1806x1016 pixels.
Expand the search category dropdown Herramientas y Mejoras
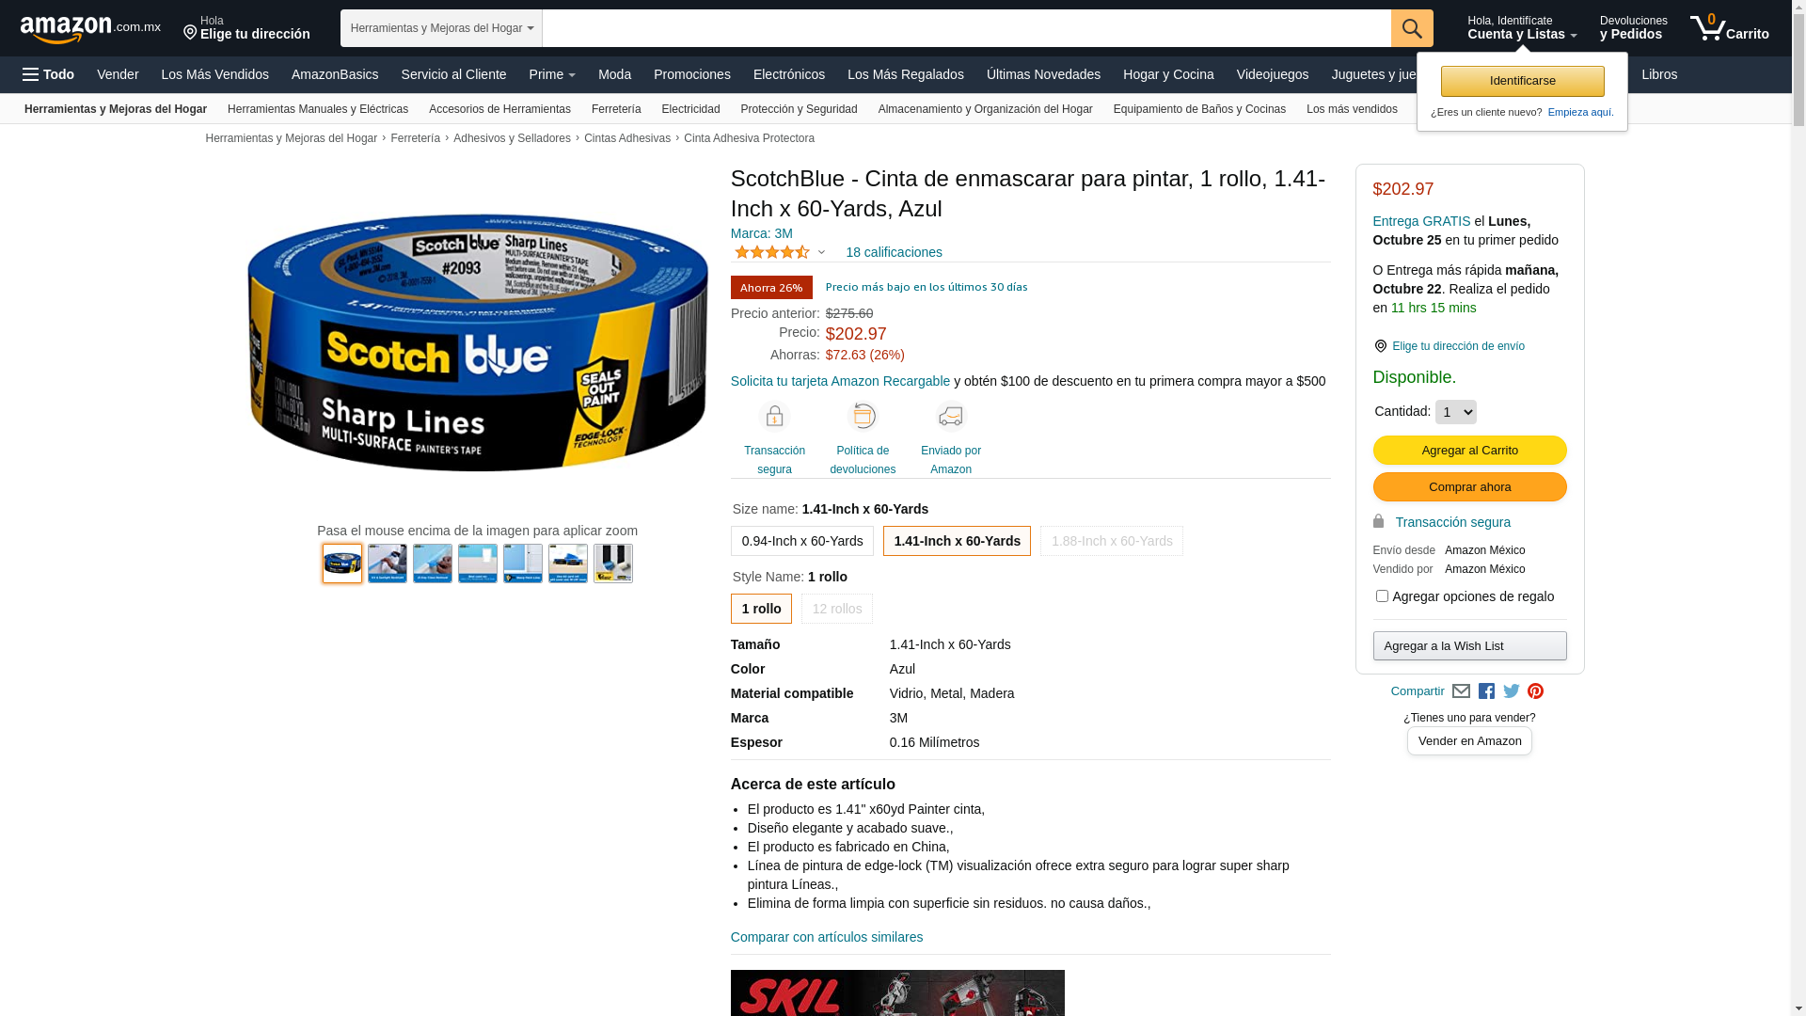[x=441, y=28]
